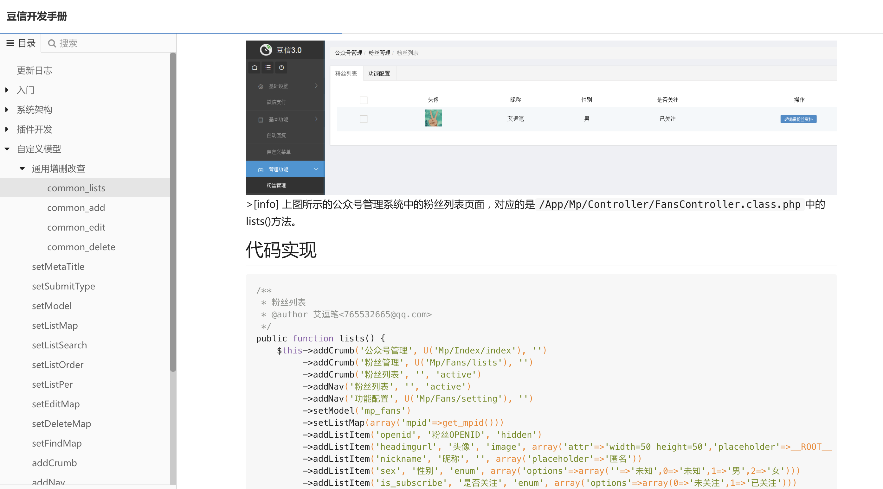
Task: Click the hamburger 目录 menu icon
Action: 10,43
